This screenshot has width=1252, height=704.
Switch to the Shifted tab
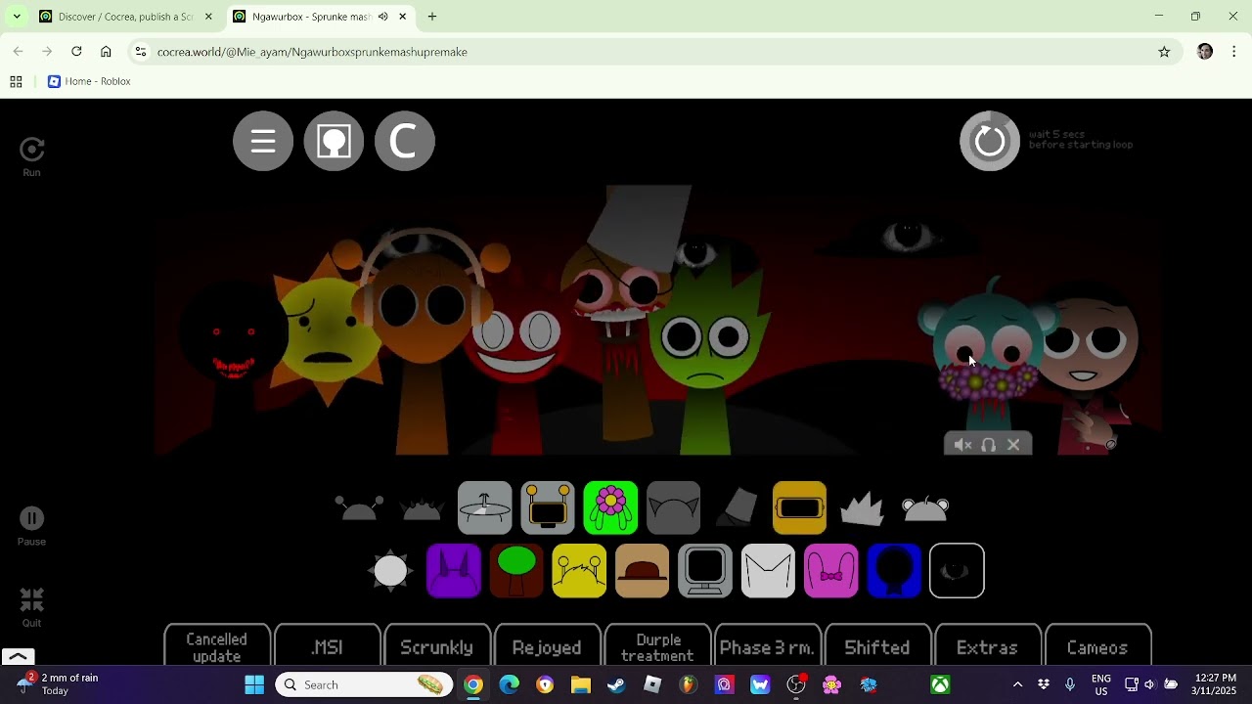[x=878, y=646]
